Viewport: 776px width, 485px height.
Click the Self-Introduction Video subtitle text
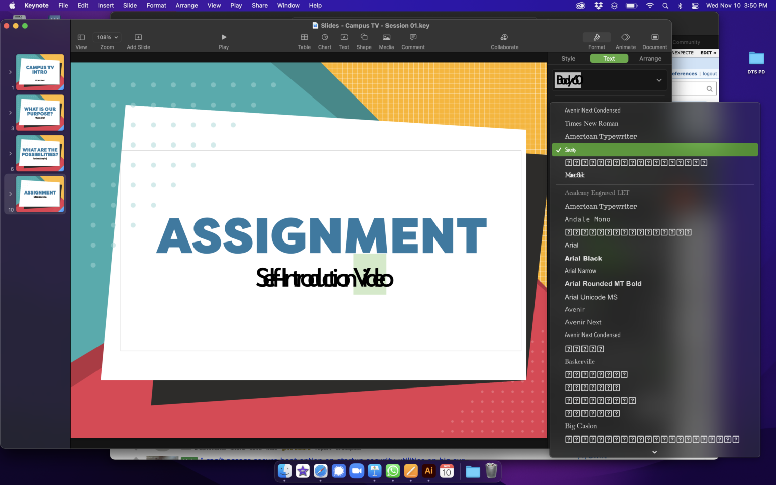click(x=324, y=278)
